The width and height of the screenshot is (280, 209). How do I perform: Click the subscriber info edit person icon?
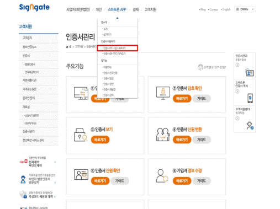162,176
